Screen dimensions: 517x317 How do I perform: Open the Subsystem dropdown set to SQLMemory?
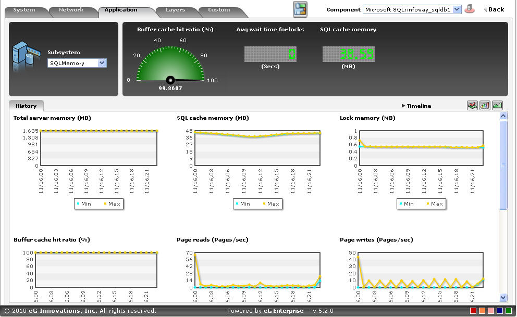pos(77,63)
